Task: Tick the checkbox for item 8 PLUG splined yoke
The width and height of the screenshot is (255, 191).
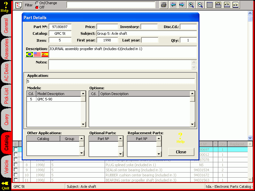Action: click(x=16, y=165)
